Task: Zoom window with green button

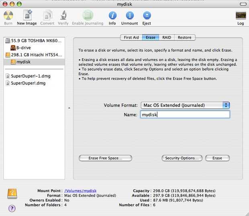Action: [x=19, y=4]
